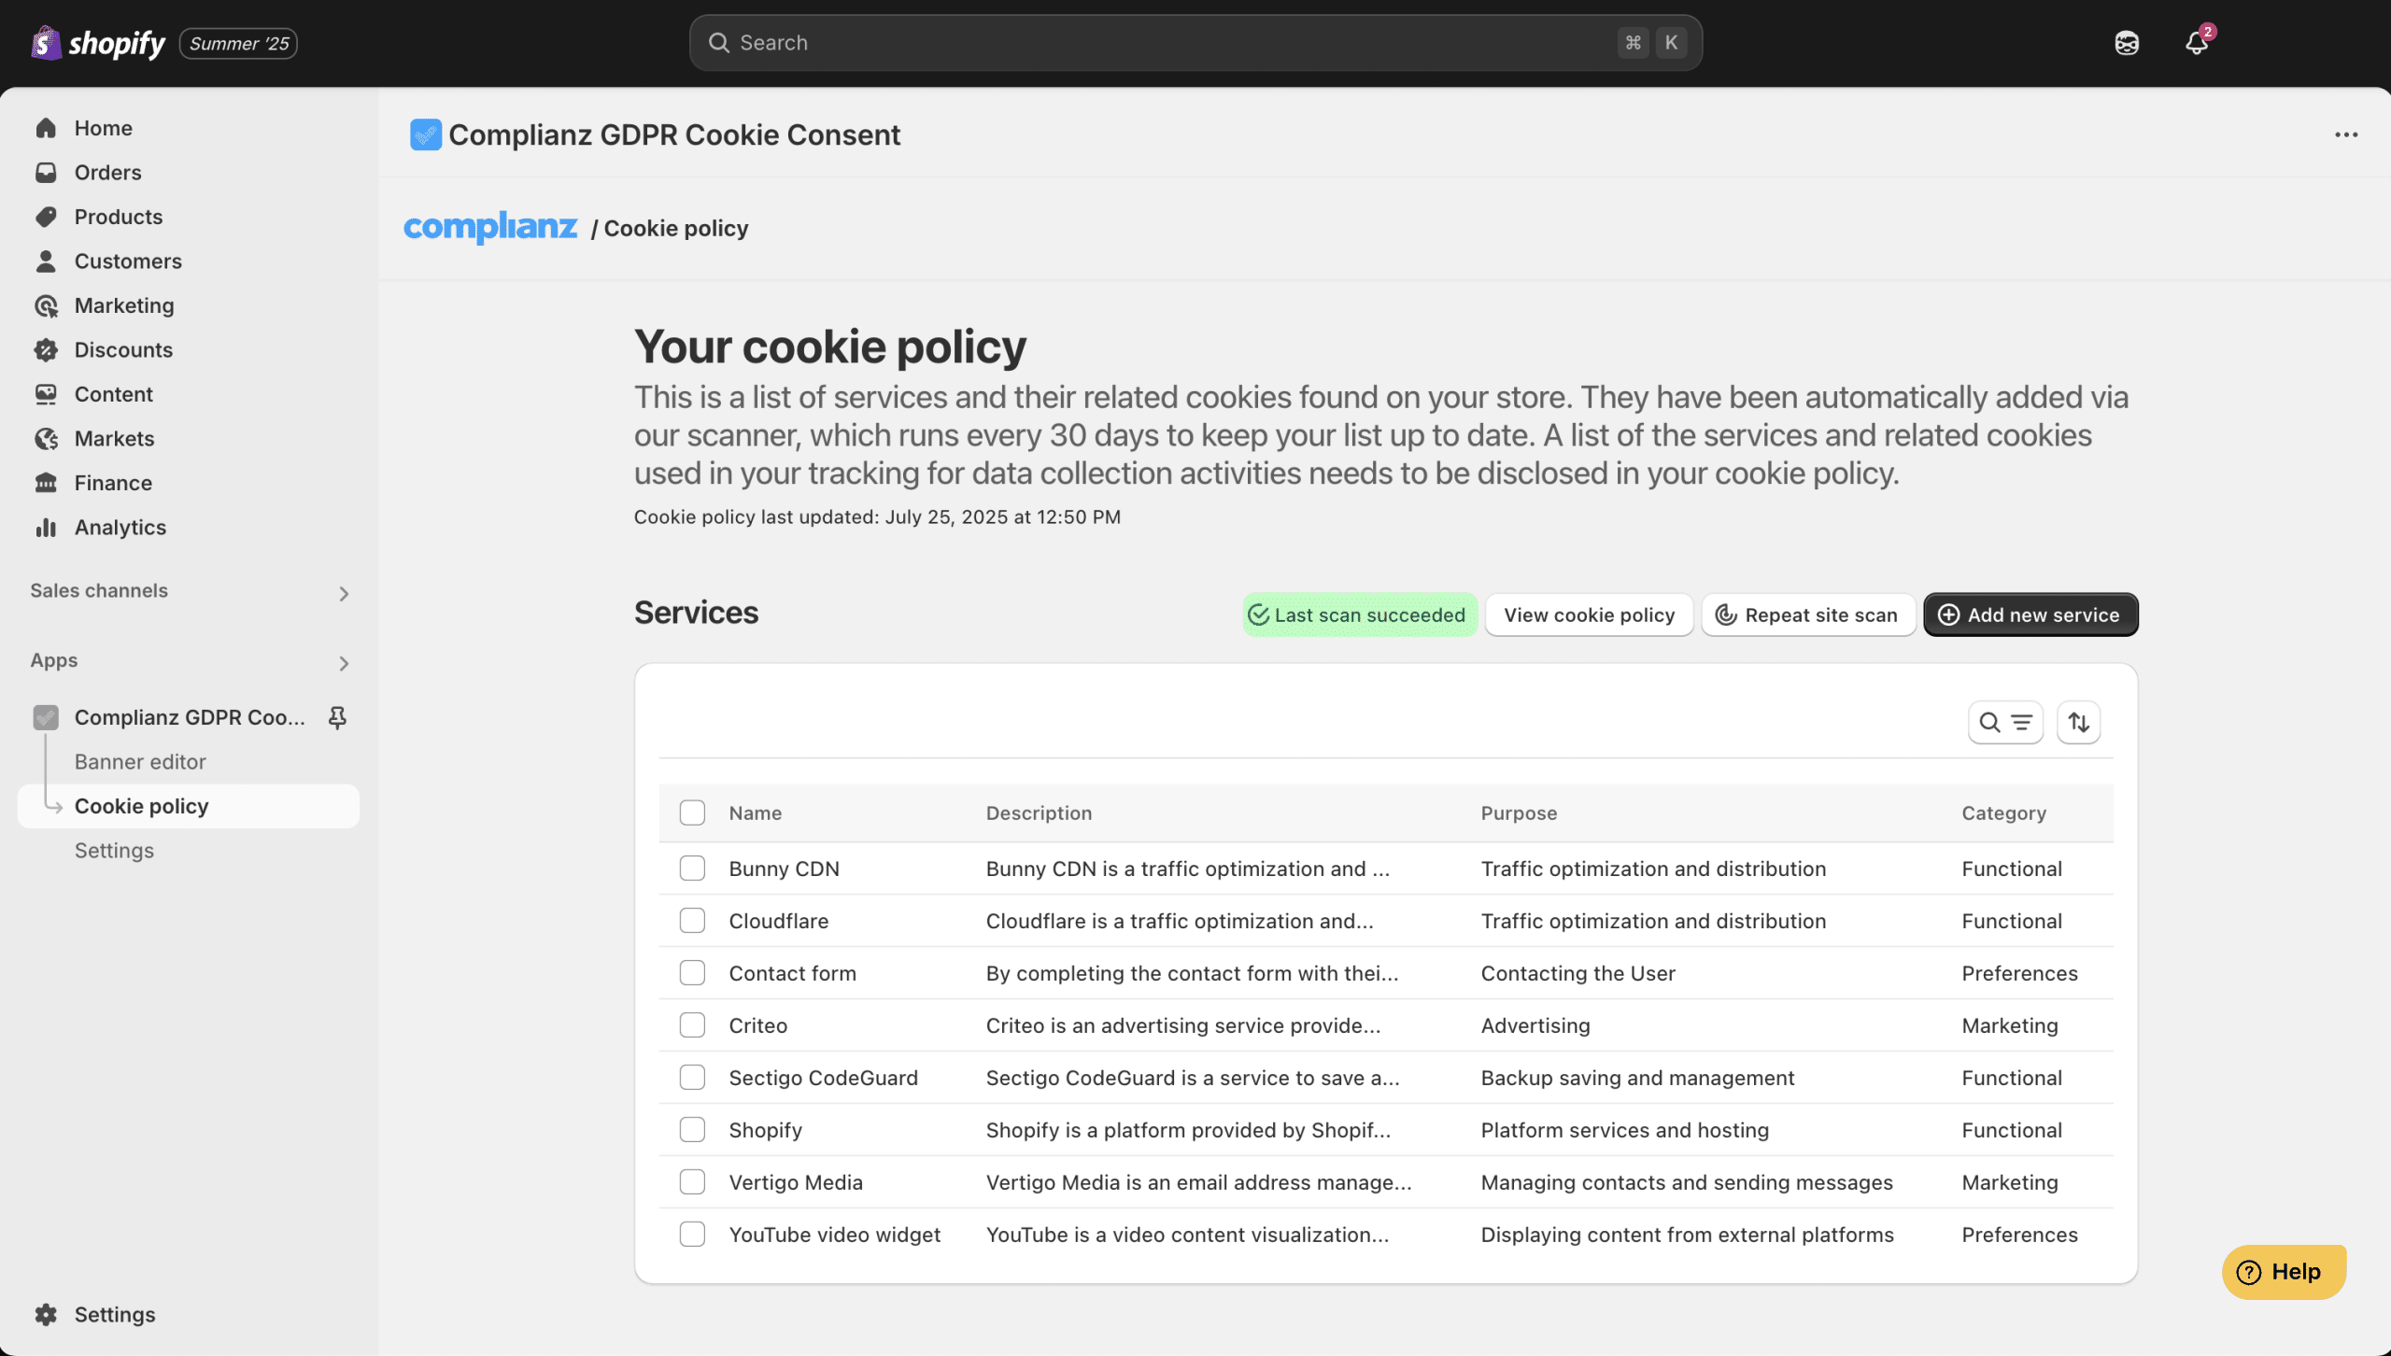Check the Contact form row checkbox

tap(692, 973)
